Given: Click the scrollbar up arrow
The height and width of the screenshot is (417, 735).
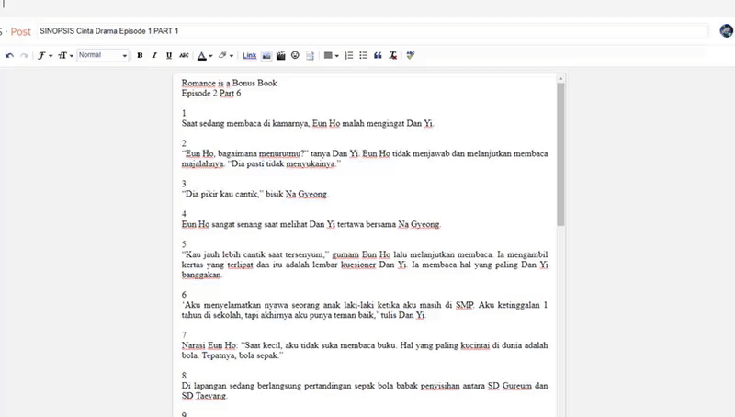Looking at the screenshot, I should (560, 79).
